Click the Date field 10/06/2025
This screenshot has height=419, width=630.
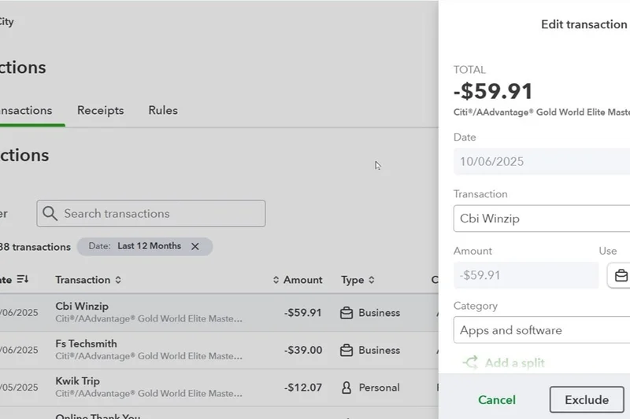point(542,161)
